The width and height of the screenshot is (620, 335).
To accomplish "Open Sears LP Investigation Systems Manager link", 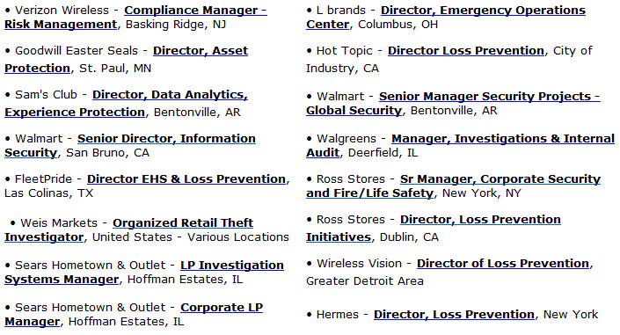I will pyautogui.click(x=232, y=265).
